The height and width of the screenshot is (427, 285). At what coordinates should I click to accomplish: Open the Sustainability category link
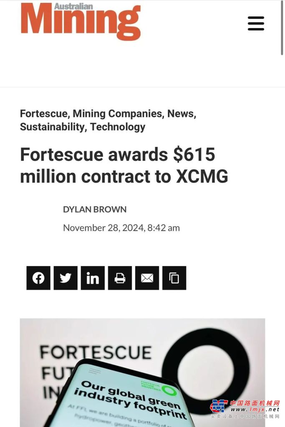click(52, 127)
